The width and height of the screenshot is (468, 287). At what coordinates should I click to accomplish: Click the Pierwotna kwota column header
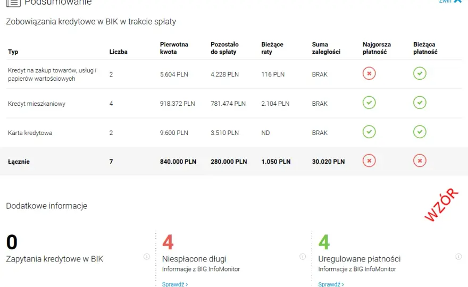174,48
